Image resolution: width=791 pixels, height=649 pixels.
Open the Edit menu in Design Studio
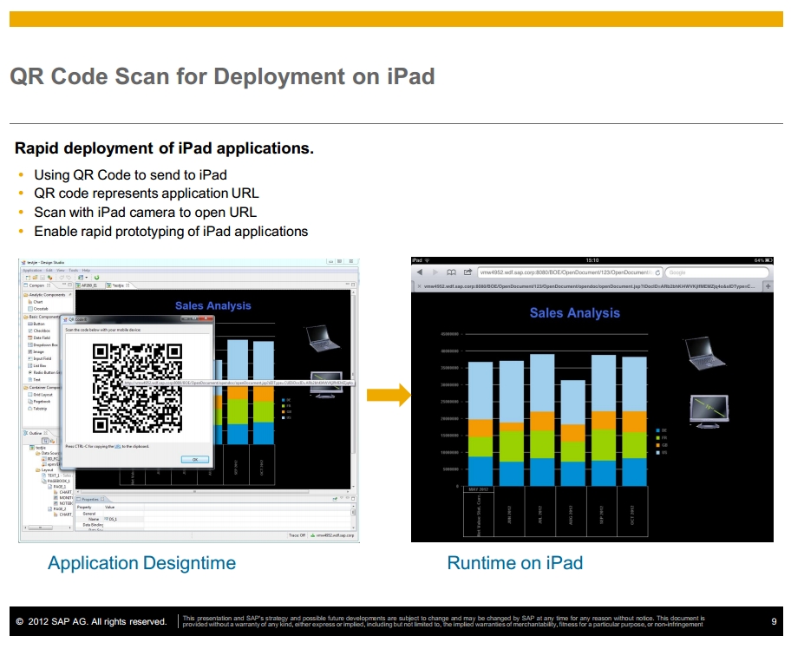point(49,271)
